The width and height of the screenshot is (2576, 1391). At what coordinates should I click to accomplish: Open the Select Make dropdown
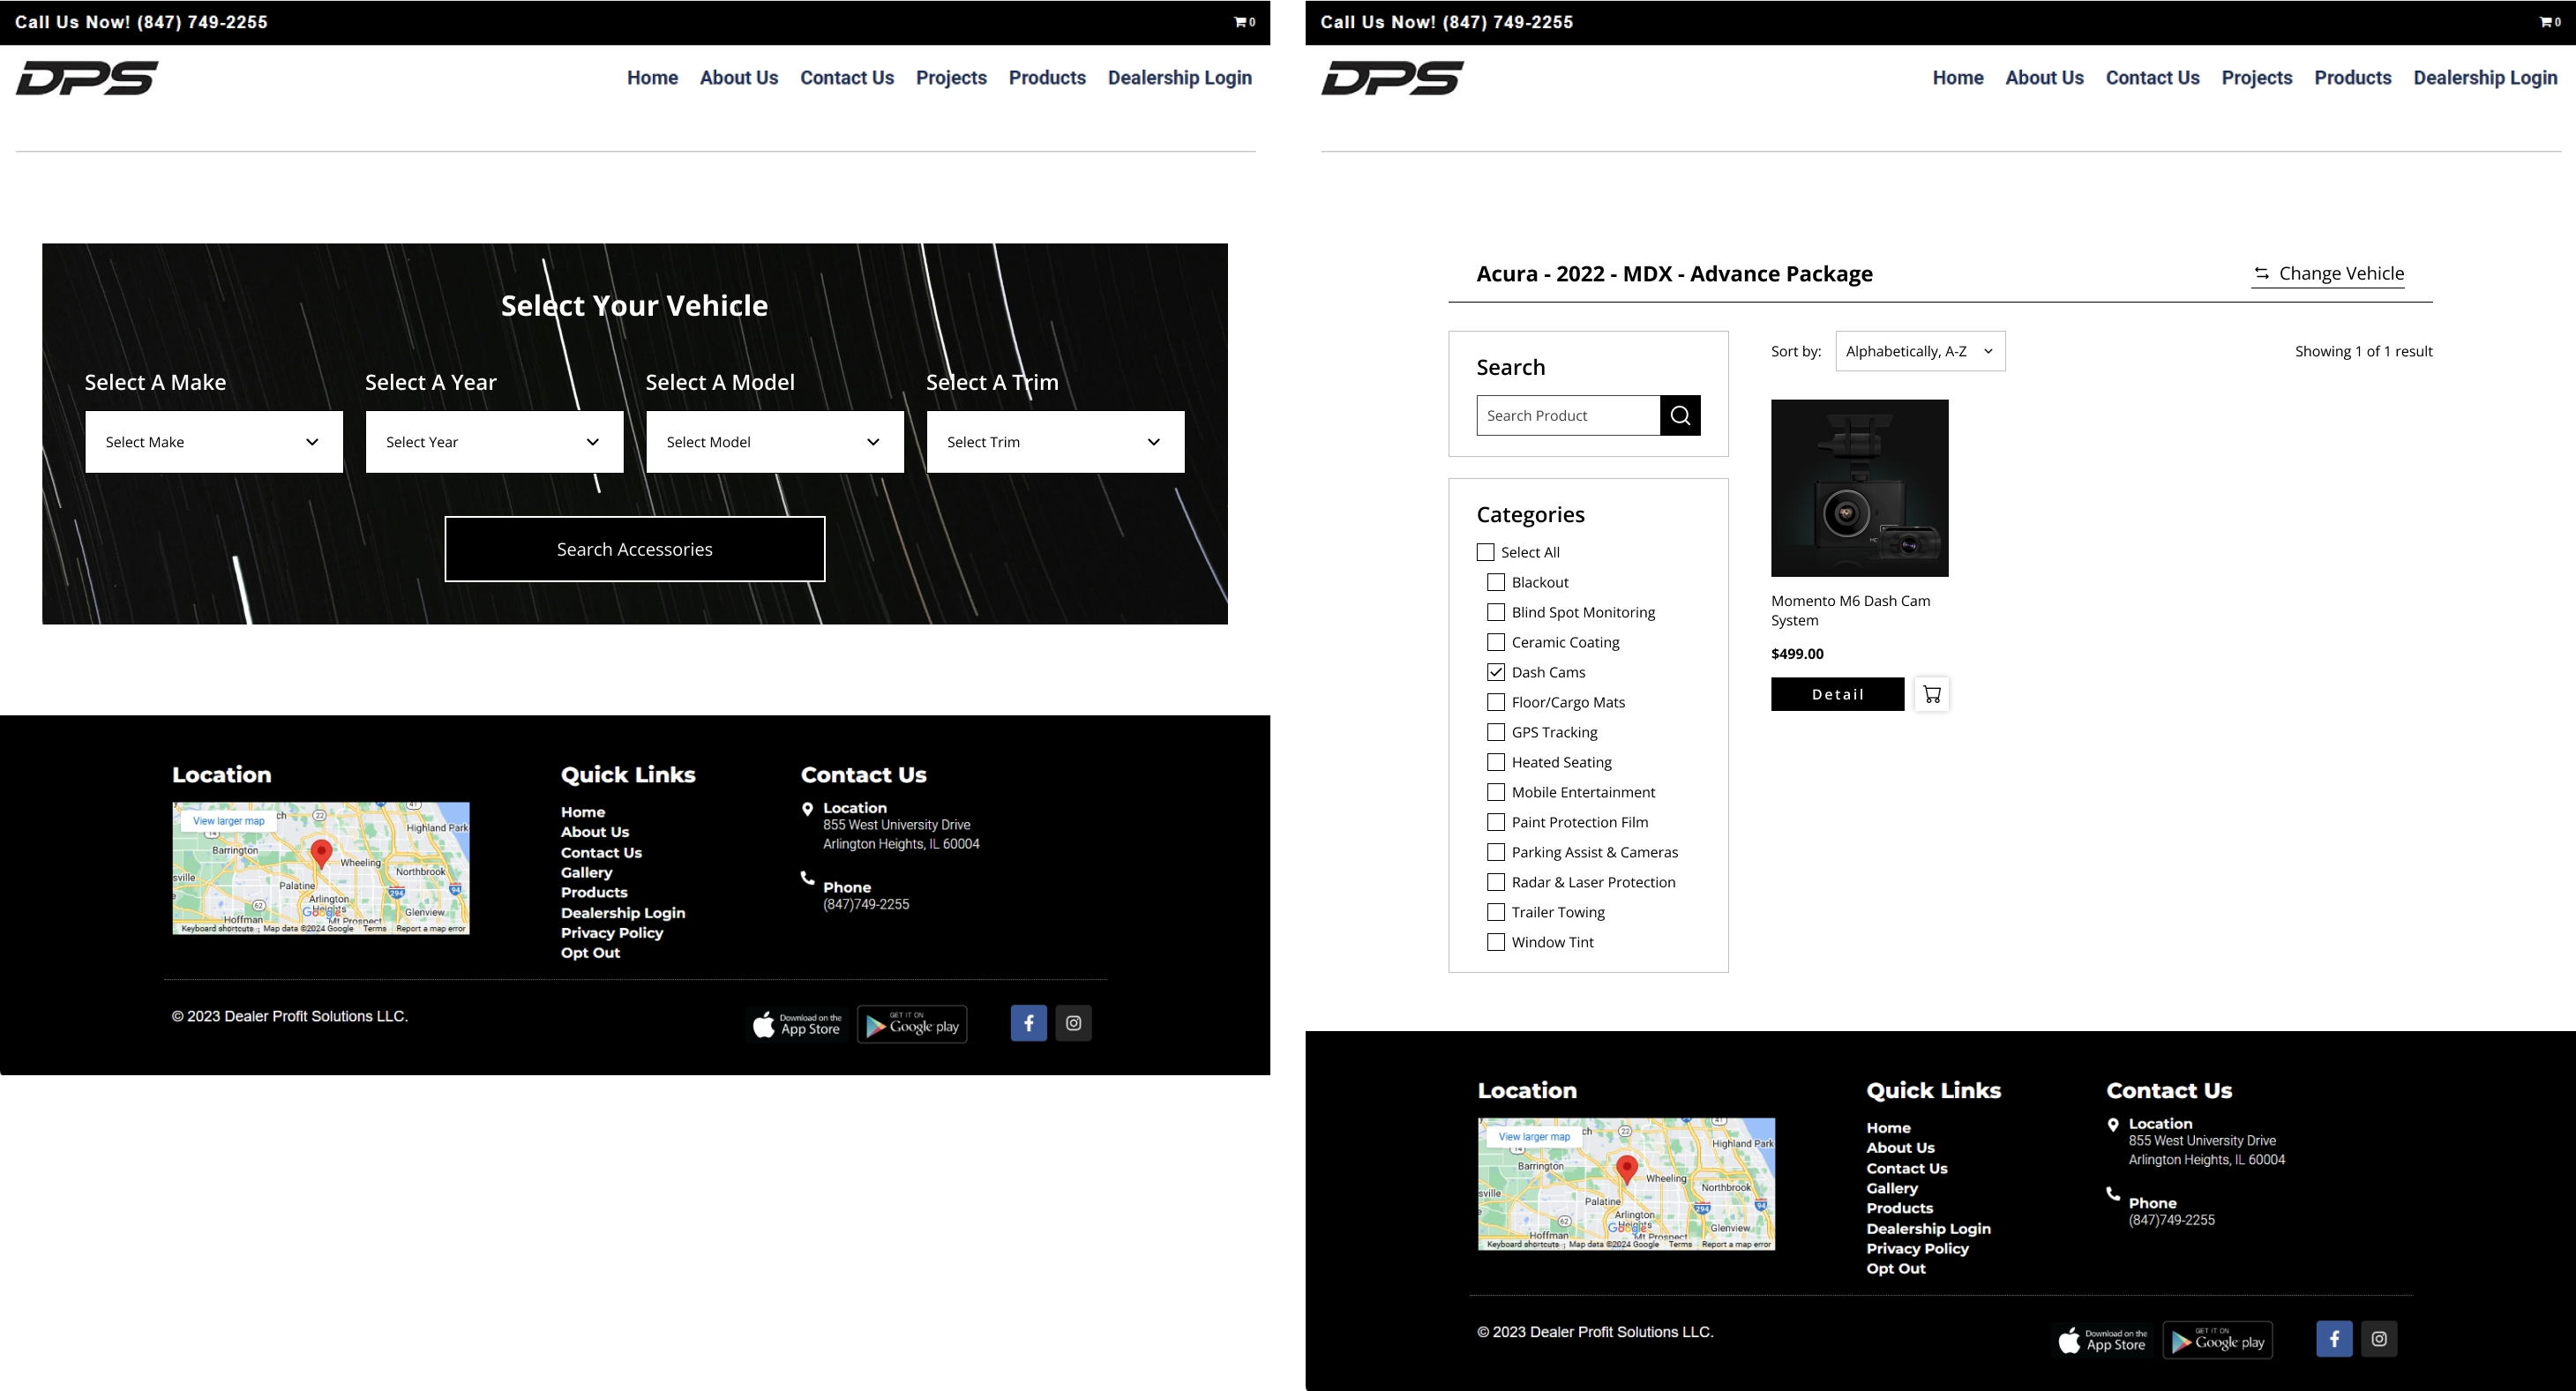(x=213, y=441)
